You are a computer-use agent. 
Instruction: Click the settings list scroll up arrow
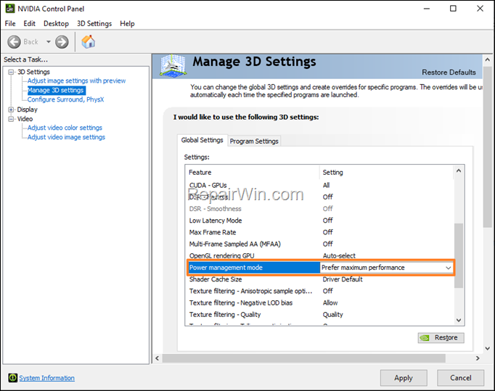click(x=459, y=171)
